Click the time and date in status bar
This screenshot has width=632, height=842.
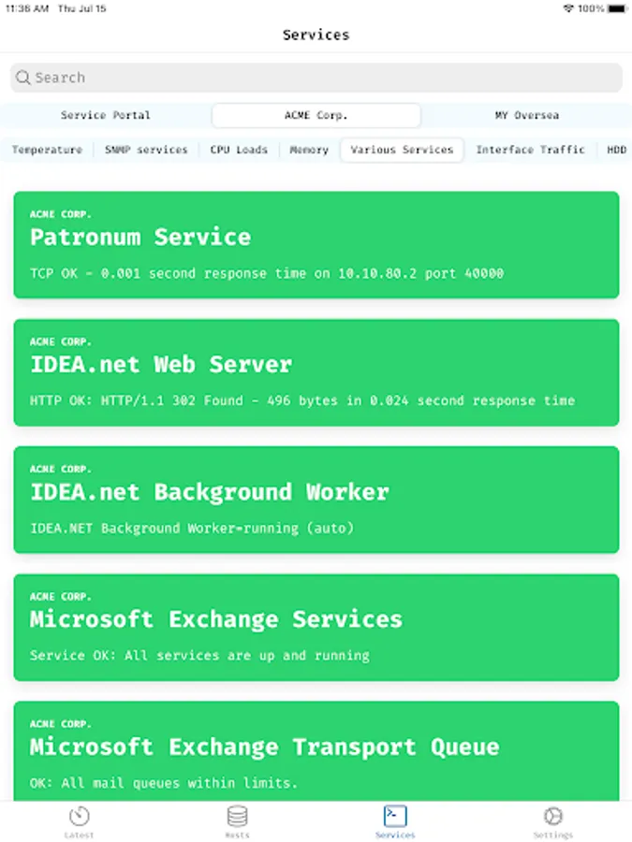pyautogui.click(x=55, y=8)
